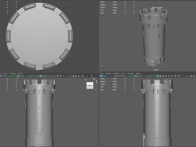The height and width of the screenshot is (147, 196).
Task: Open Renderer menu in front view panel
Action: tap(13, 73)
